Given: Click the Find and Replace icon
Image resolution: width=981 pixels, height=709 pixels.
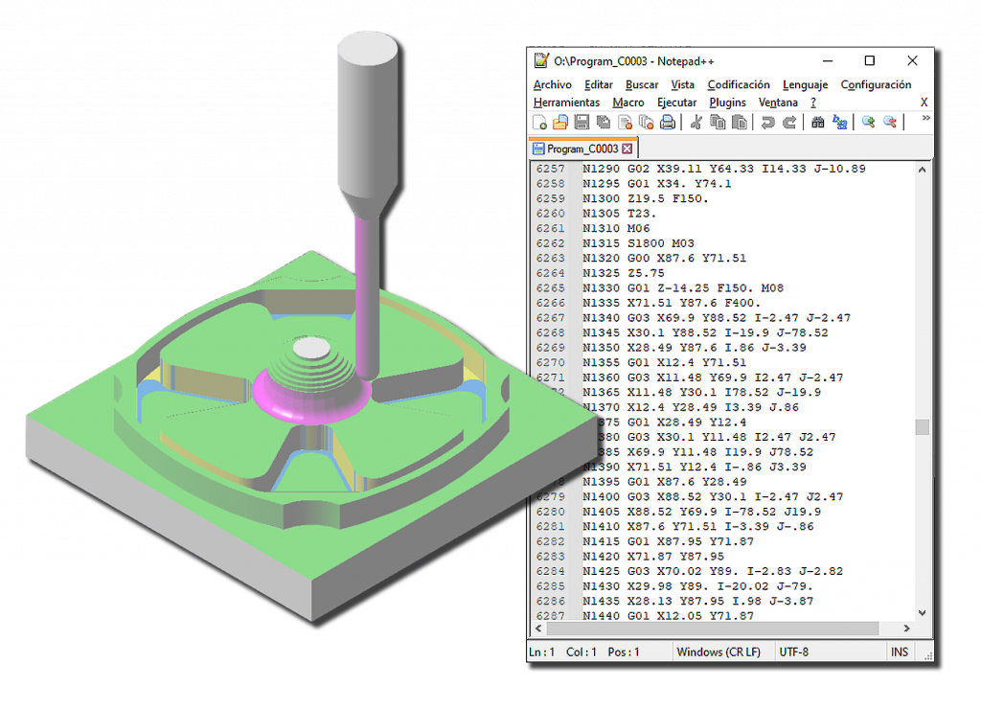Looking at the screenshot, I should pos(840,122).
